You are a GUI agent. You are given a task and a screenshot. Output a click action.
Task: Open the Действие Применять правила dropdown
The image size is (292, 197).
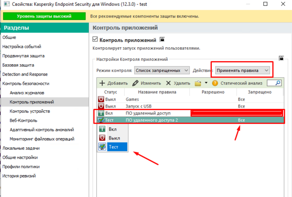point(242,71)
